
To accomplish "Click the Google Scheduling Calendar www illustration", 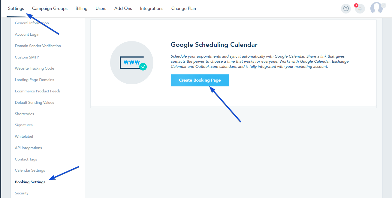I will (x=132, y=63).
